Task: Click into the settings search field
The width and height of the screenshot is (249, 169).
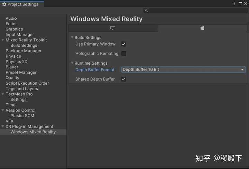Action: [x=195, y=11]
